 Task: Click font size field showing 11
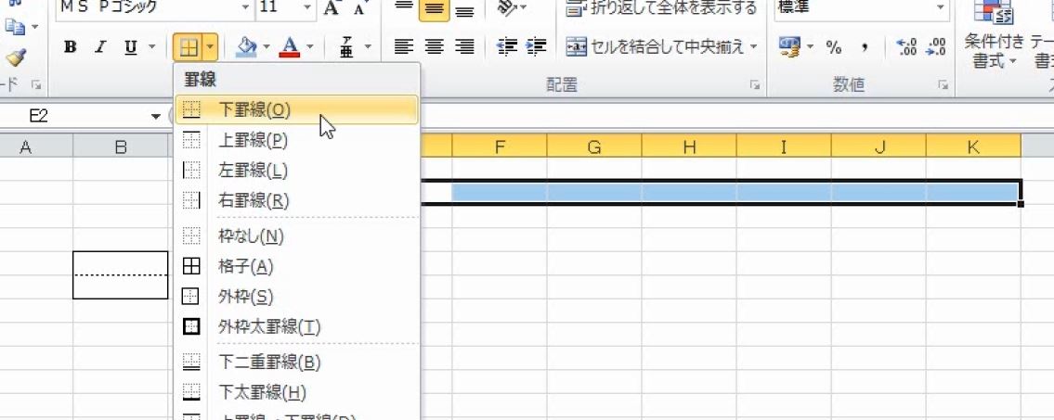(278, 7)
